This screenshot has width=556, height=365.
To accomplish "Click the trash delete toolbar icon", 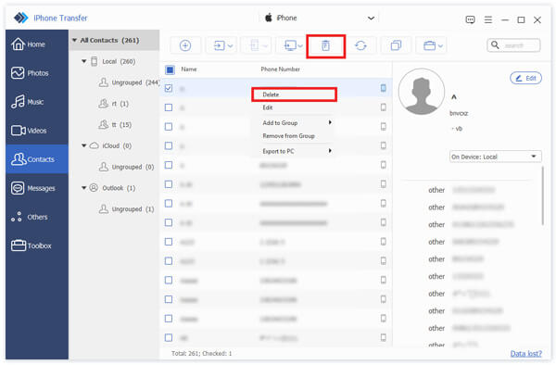I will 325,45.
